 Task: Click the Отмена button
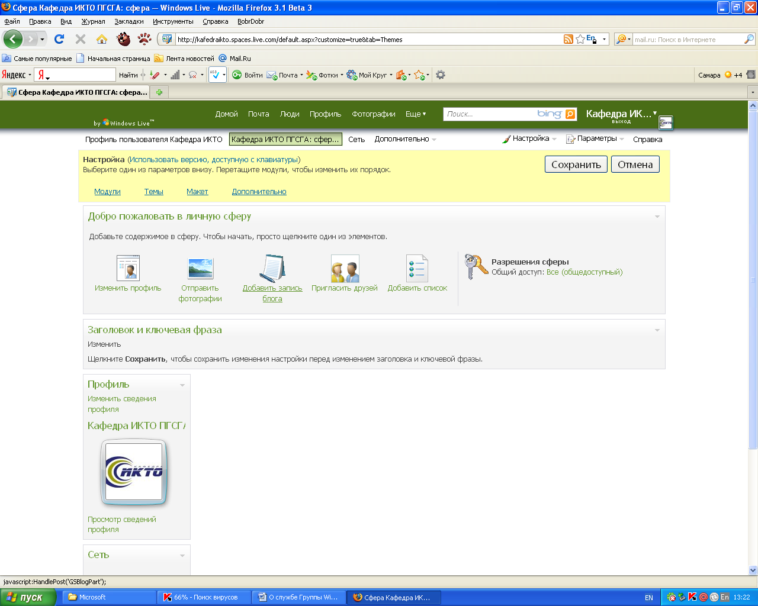(x=635, y=165)
